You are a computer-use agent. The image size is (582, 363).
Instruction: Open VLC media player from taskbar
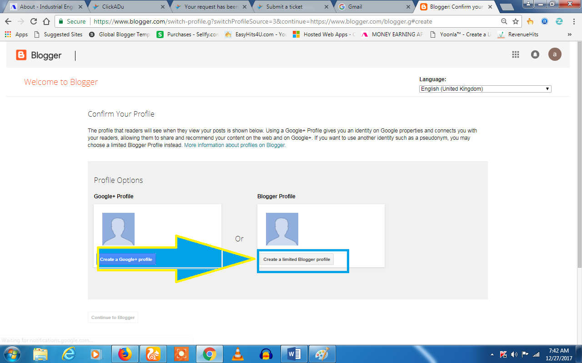(x=237, y=354)
